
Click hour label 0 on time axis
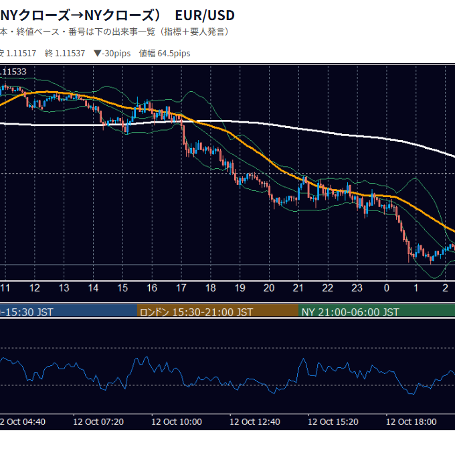[387, 288]
